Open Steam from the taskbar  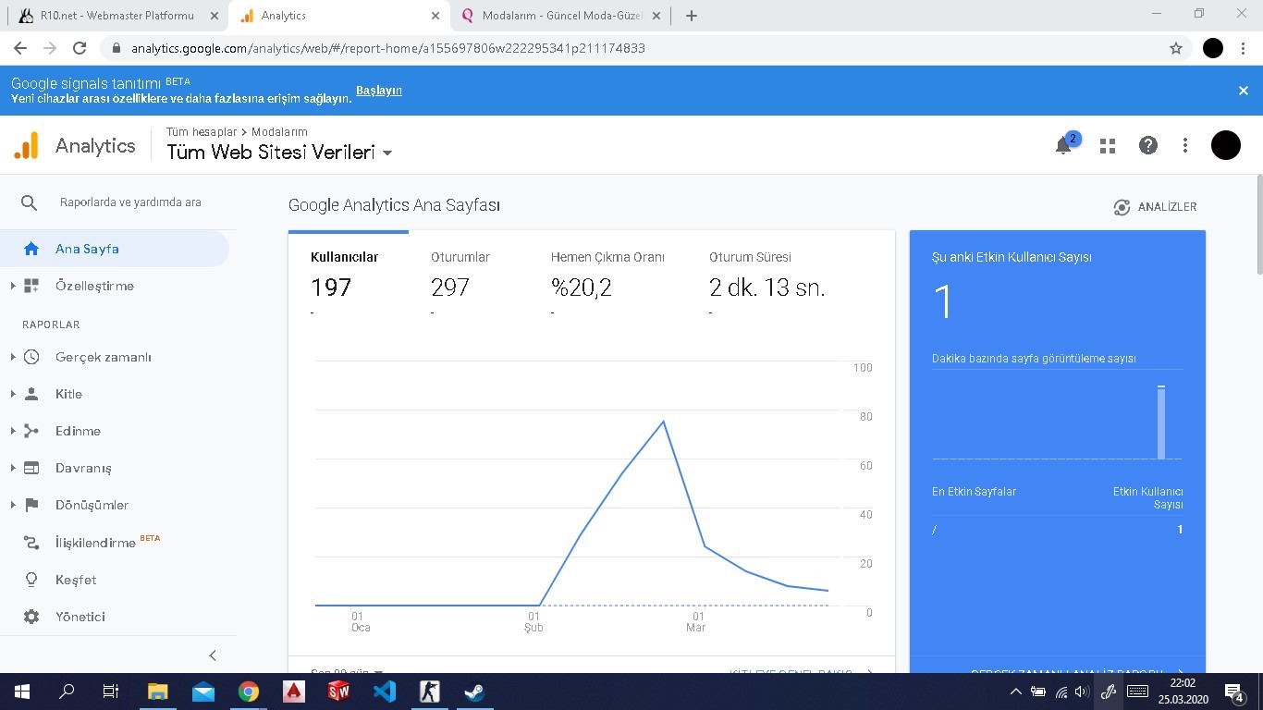[475, 691]
